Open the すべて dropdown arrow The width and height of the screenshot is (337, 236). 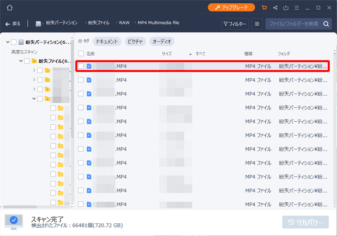190,54
